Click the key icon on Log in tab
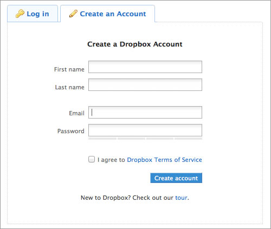Viewport: 271px width, 229px height. 20,14
